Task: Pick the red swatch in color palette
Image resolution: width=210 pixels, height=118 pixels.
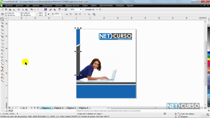Action: (x=209, y=62)
